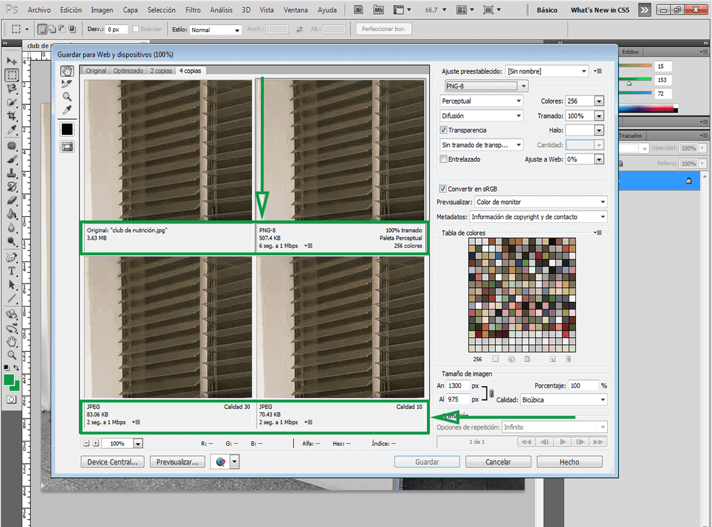Click the green foreground color swatch
This screenshot has height=527, width=712.
tap(9, 380)
